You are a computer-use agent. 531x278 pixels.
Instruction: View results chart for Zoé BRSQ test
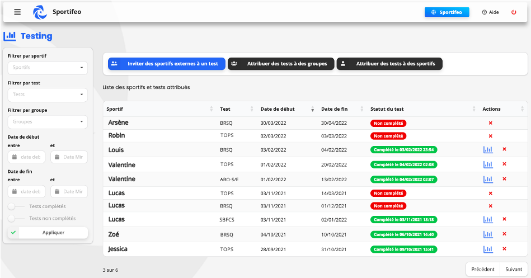(x=488, y=234)
